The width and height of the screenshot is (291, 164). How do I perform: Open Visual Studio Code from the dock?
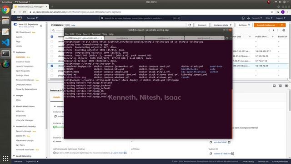(x=5, y=42)
